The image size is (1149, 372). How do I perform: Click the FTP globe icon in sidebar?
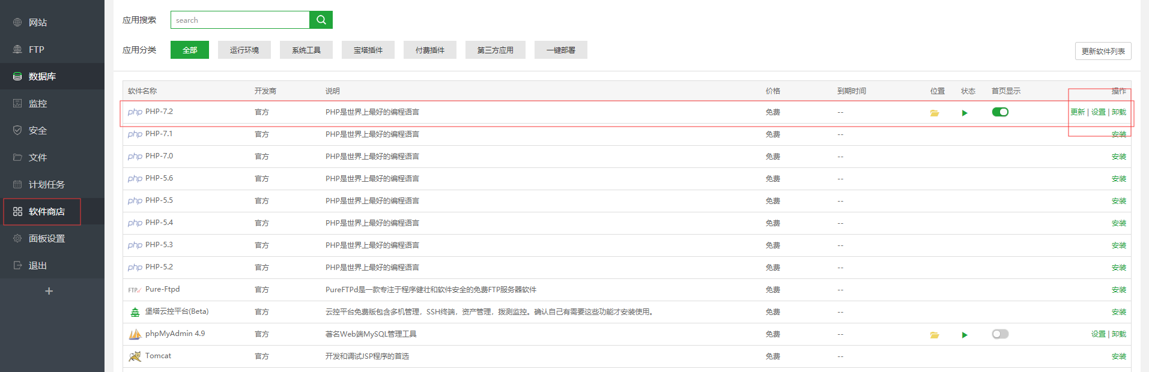[x=17, y=49]
